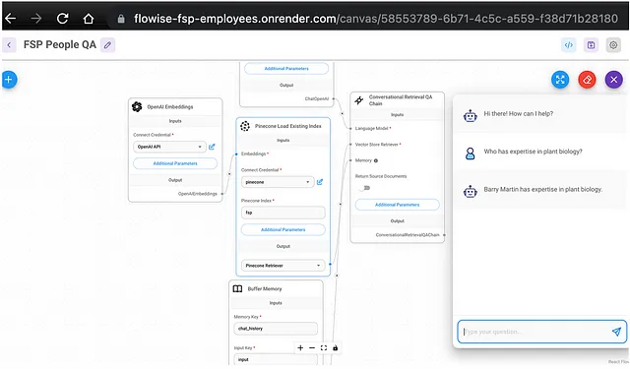Image resolution: width=630 pixels, height=369 pixels.
Task: Go forward in browser history
Action: coord(36,18)
